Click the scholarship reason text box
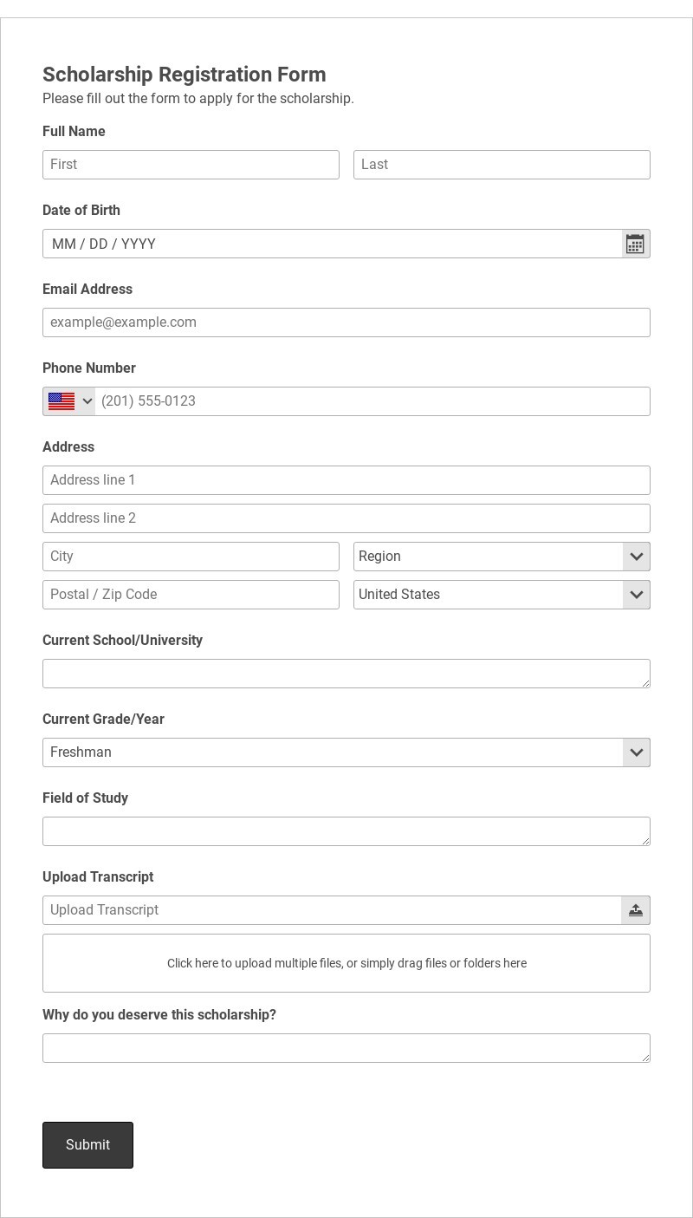Viewport: 693px width, 1218px height. [x=346, y=1048]
